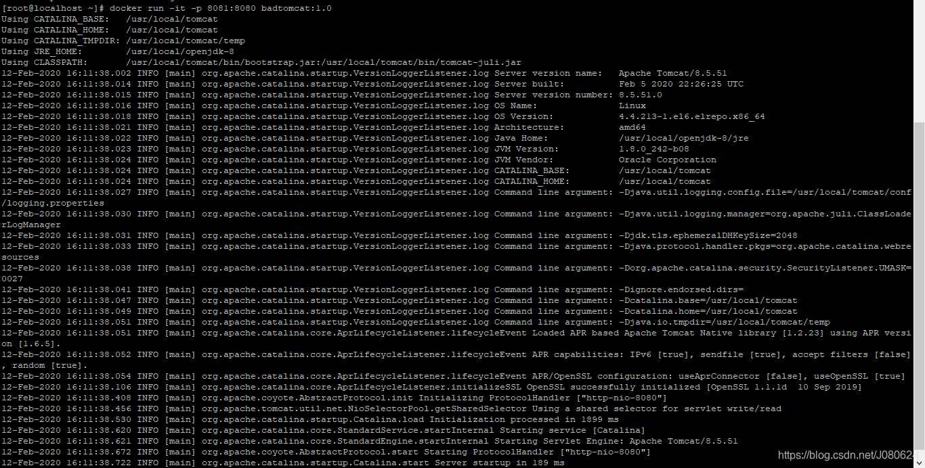The width and height of the screenshot is (925, 468).
Task: Click the docker run badtomcat:1.0 command line
Action: 167,8
